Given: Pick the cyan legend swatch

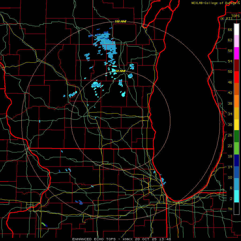Looking at the screenshot, I should (x=236, y=196).
